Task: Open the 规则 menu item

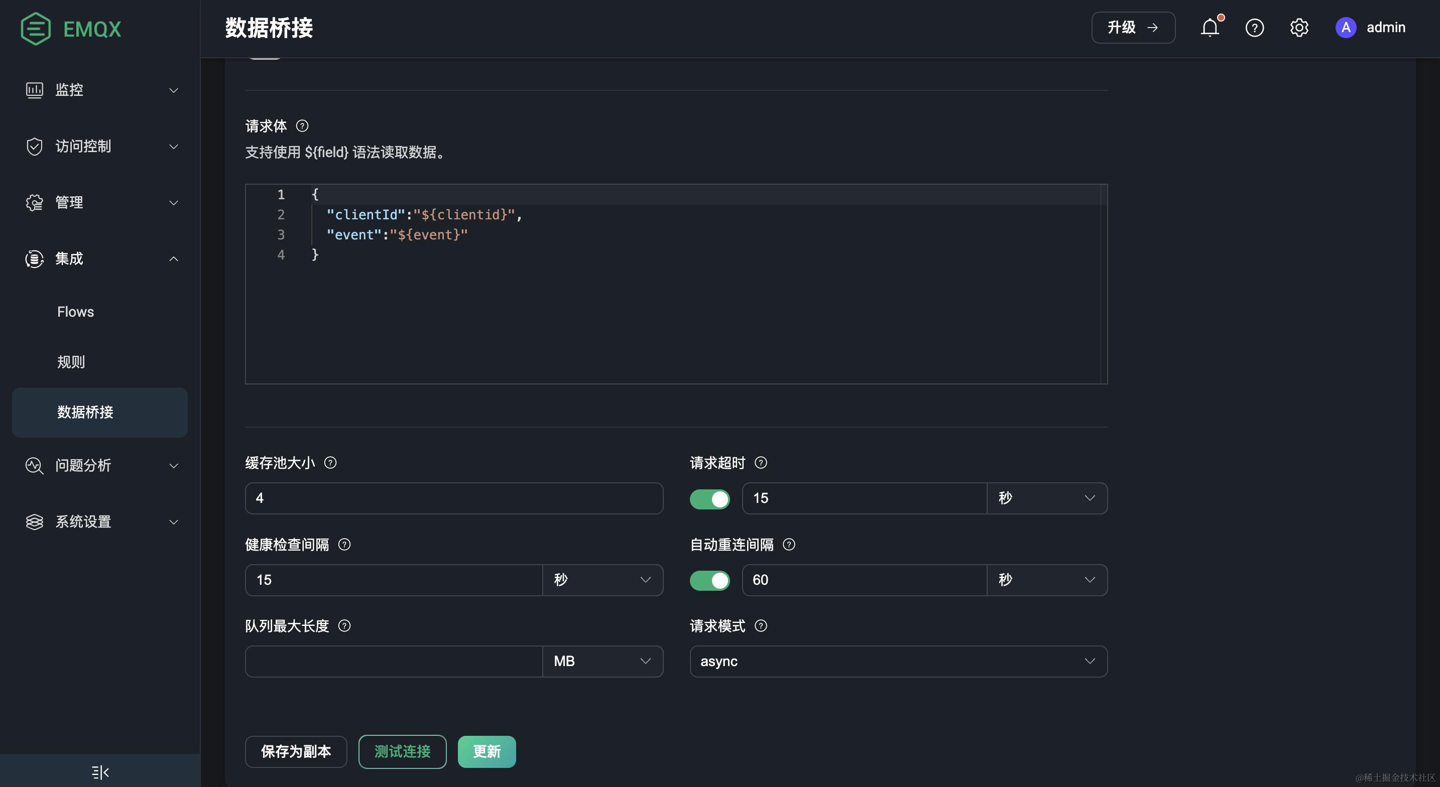Action: [x=71, y=362]
